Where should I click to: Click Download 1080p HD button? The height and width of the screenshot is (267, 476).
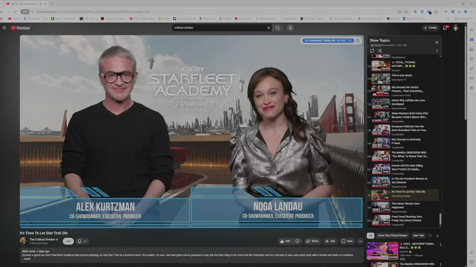click(x=324, y=41)
